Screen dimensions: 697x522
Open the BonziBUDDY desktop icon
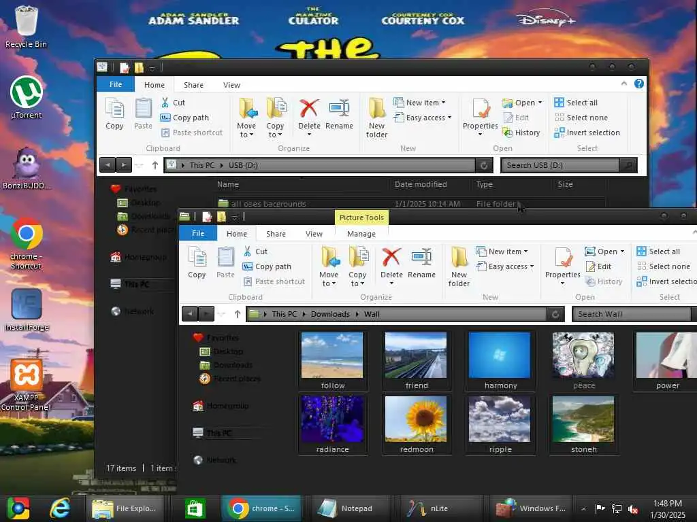coord(27,169)
